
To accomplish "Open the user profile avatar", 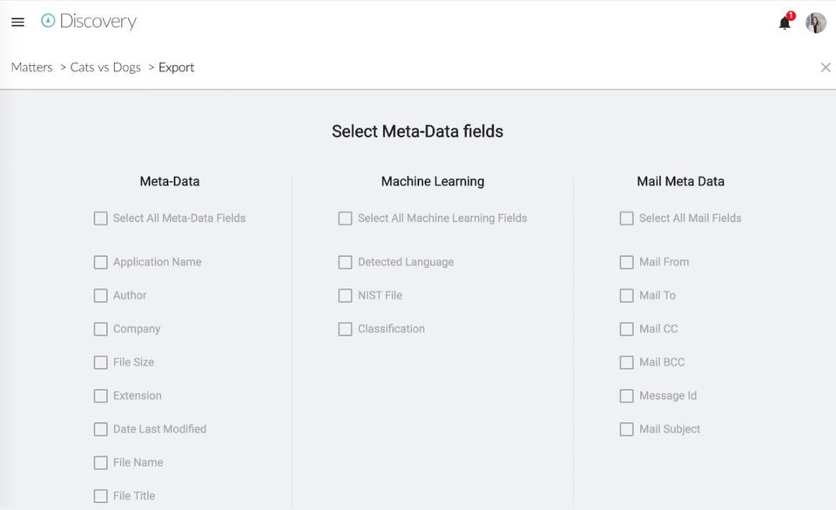I will coord(815,23).
